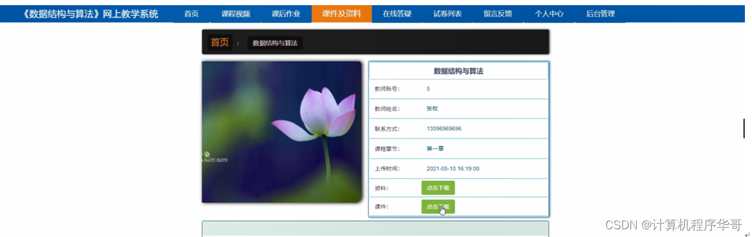Go to 个人中心
Image resolution: width=752 pixels, height=237 pixels.
click(549, 14)
